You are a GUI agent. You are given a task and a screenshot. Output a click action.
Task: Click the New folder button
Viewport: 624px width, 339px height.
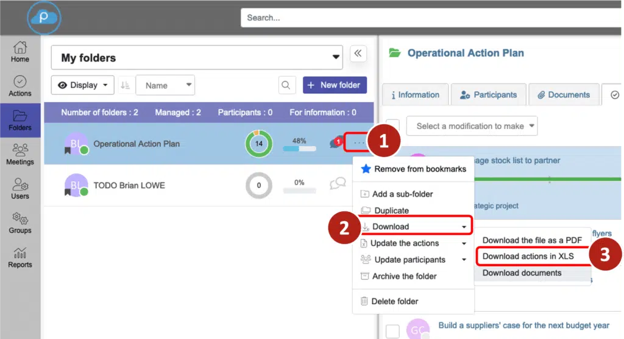tap(335, 85)
